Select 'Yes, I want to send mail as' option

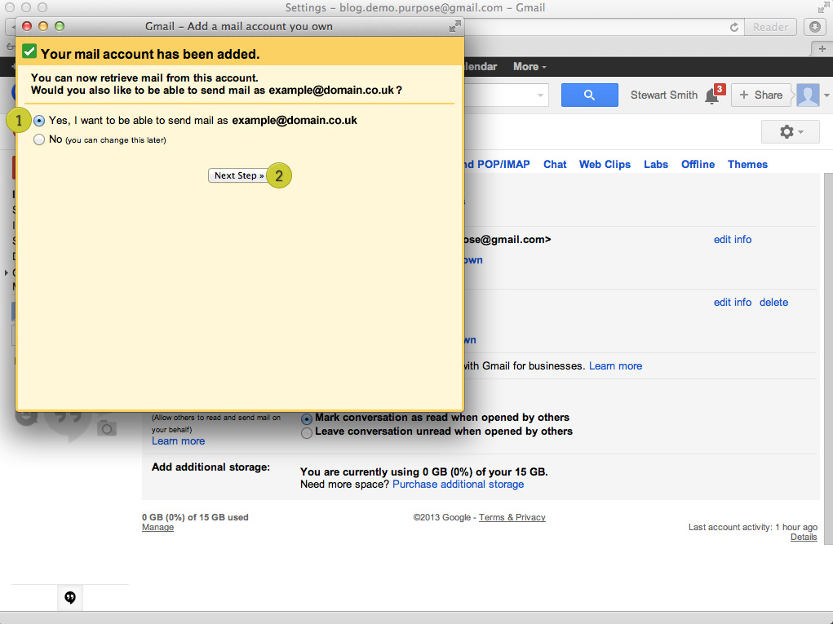click(x=39, y=120)
